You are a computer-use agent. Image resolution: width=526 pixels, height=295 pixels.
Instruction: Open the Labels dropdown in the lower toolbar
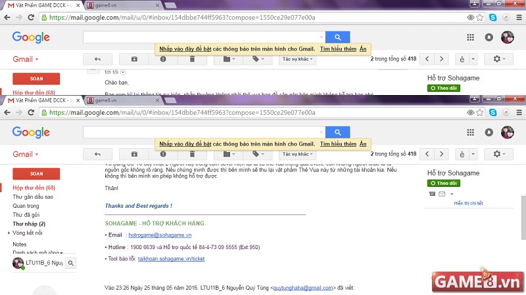258,154
